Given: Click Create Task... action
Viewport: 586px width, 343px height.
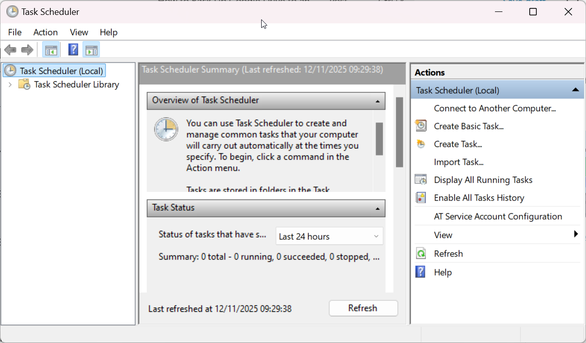Looking at the screenshot, I should pyautogui.click(x=458, y=144).
